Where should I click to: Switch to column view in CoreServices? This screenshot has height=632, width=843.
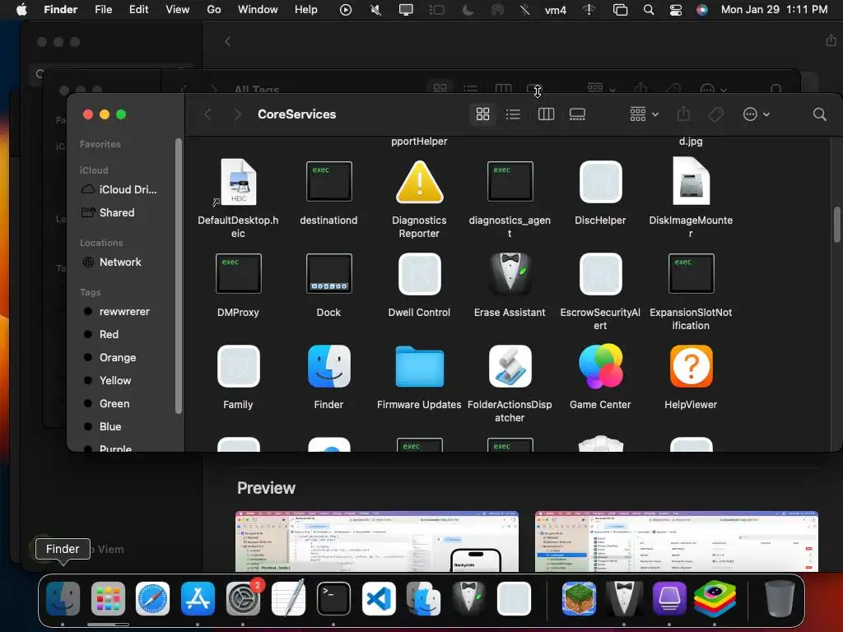[546, 114]
